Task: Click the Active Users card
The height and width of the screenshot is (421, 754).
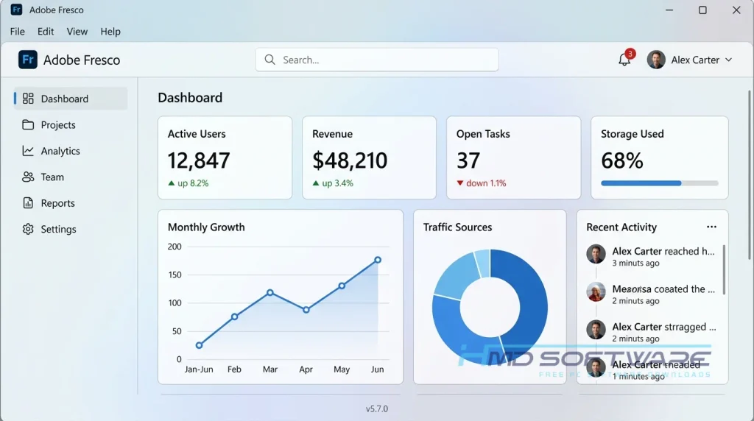Action: (x=225, y=158)
